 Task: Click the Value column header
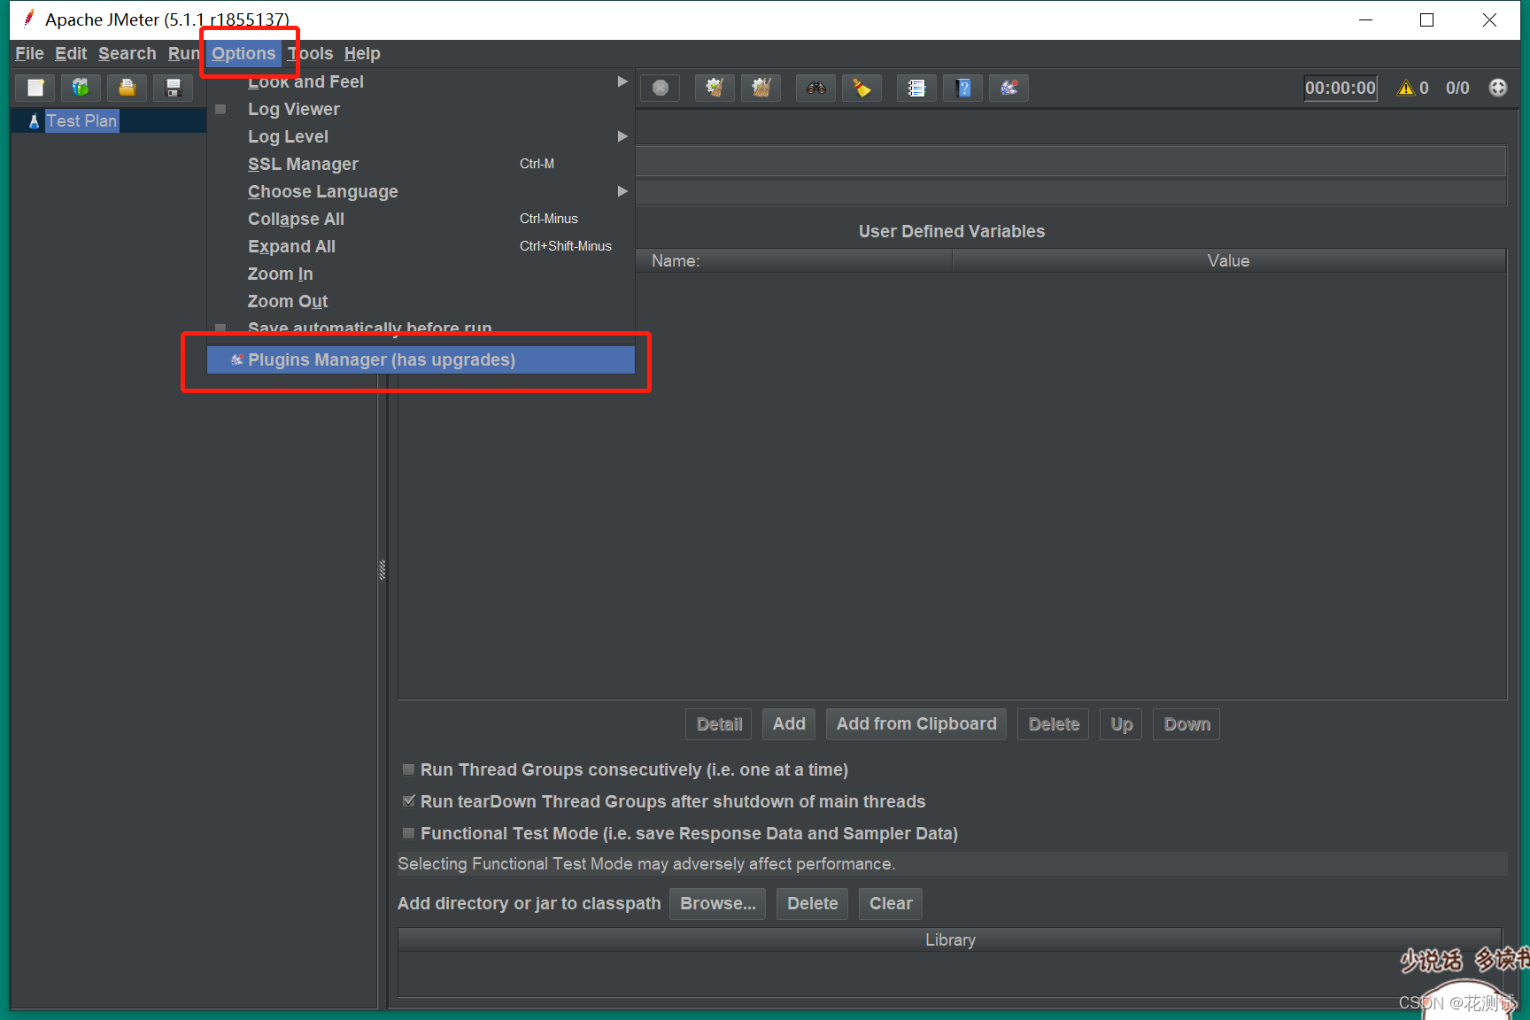pyautogui.click(x=1229, y=261)
